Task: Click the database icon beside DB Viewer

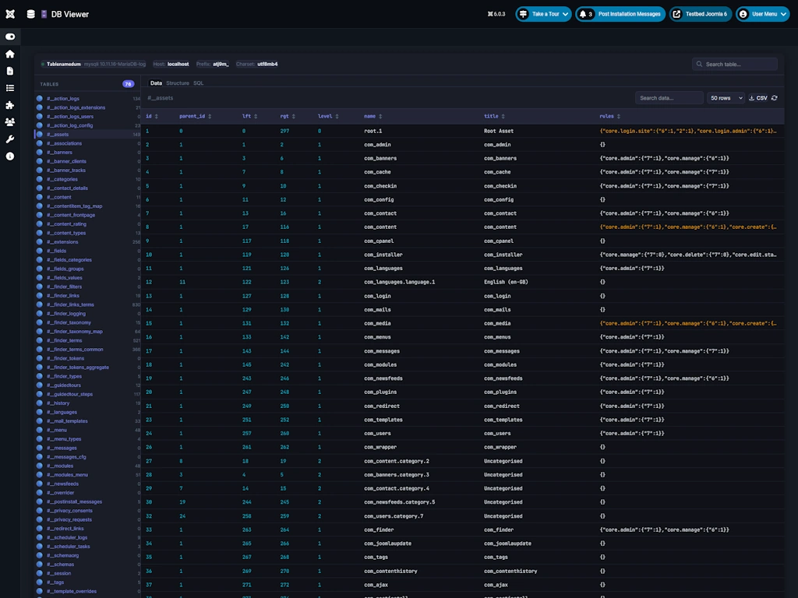Action: (30, 14)
